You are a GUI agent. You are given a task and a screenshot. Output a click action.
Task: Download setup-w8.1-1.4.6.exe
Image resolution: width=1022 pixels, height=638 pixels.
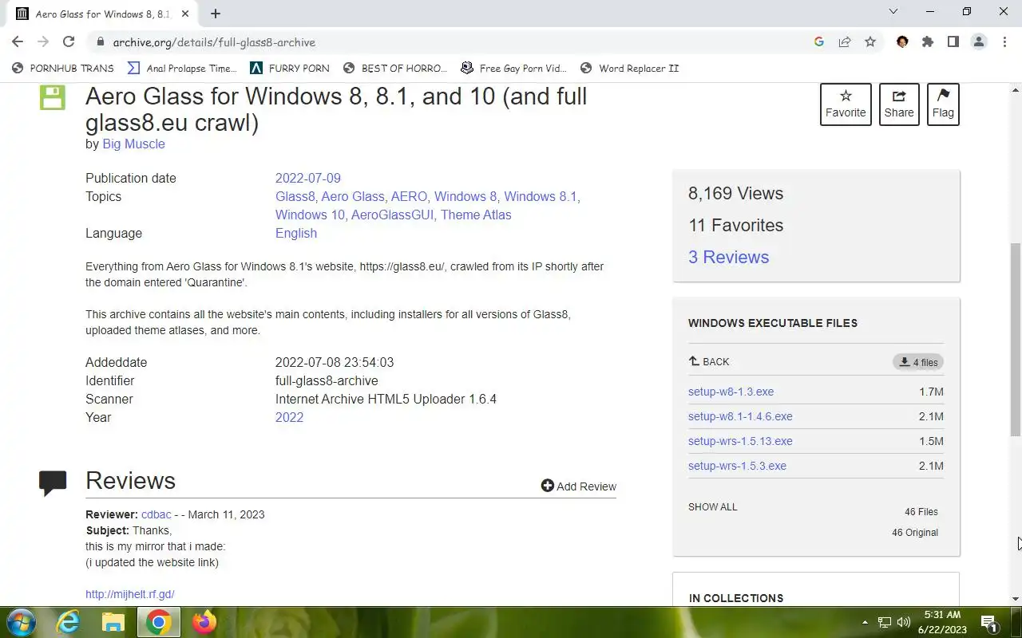pyautogui.click(x=740, y=416)
